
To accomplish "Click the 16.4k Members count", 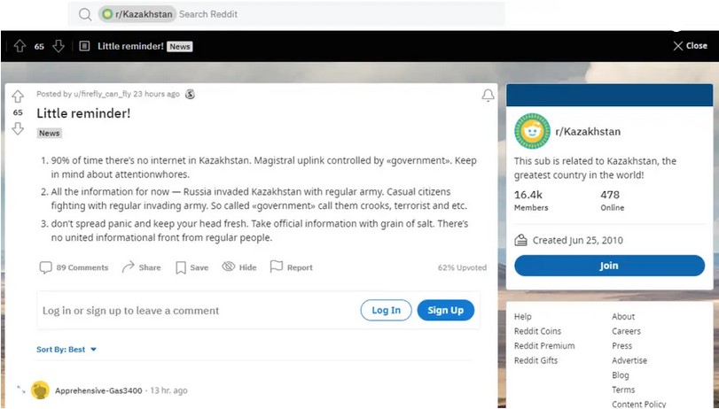I will click(531, 200).
